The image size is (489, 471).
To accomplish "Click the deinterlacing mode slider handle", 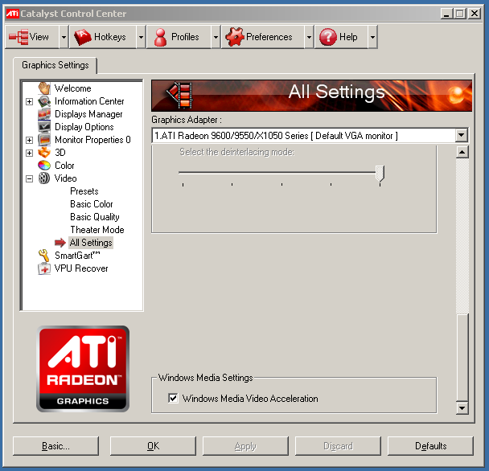I will pyautogui.click(x=380, y=173).
